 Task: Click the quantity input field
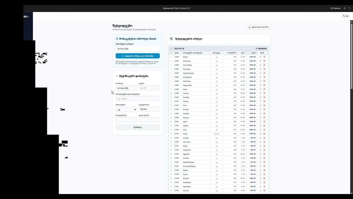[x=126, y=120]
